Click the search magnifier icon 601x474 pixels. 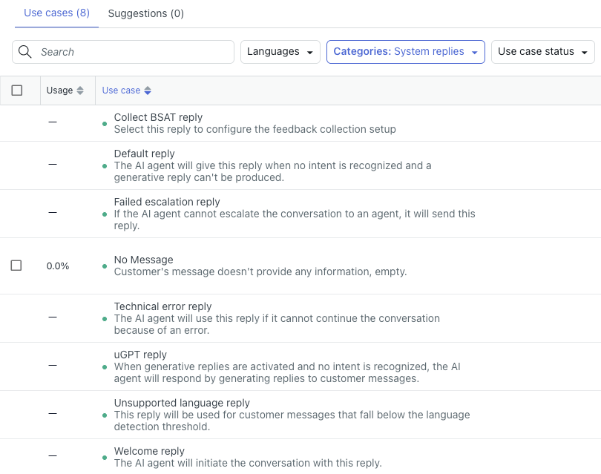(24, 52)
